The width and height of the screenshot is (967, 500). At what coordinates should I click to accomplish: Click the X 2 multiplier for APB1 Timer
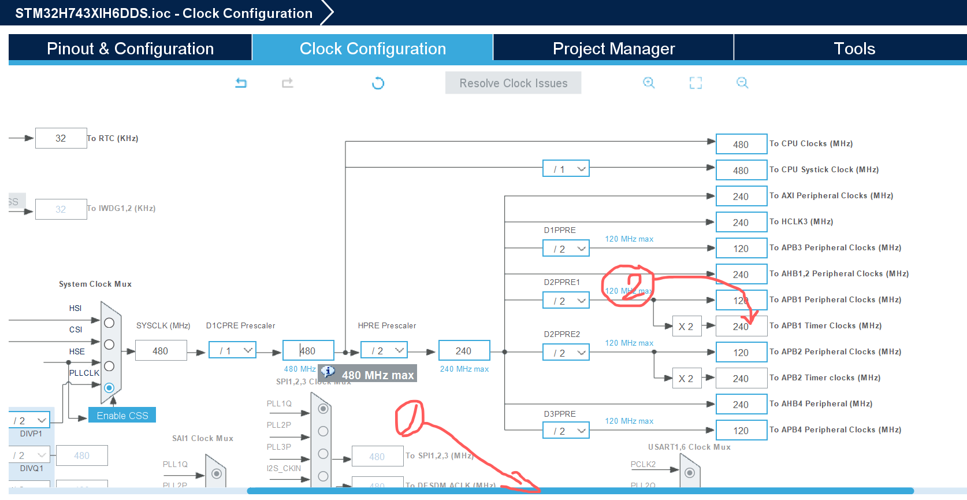point(686,327)
